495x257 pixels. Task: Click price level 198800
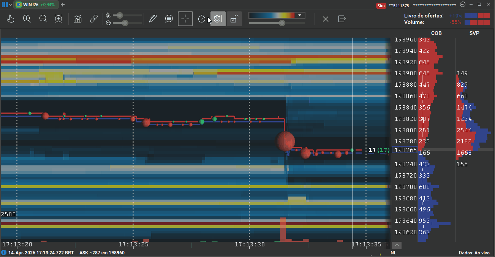click(406, 130)
